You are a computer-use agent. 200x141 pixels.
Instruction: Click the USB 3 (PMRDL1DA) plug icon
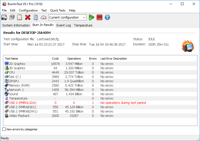point(7,103)
